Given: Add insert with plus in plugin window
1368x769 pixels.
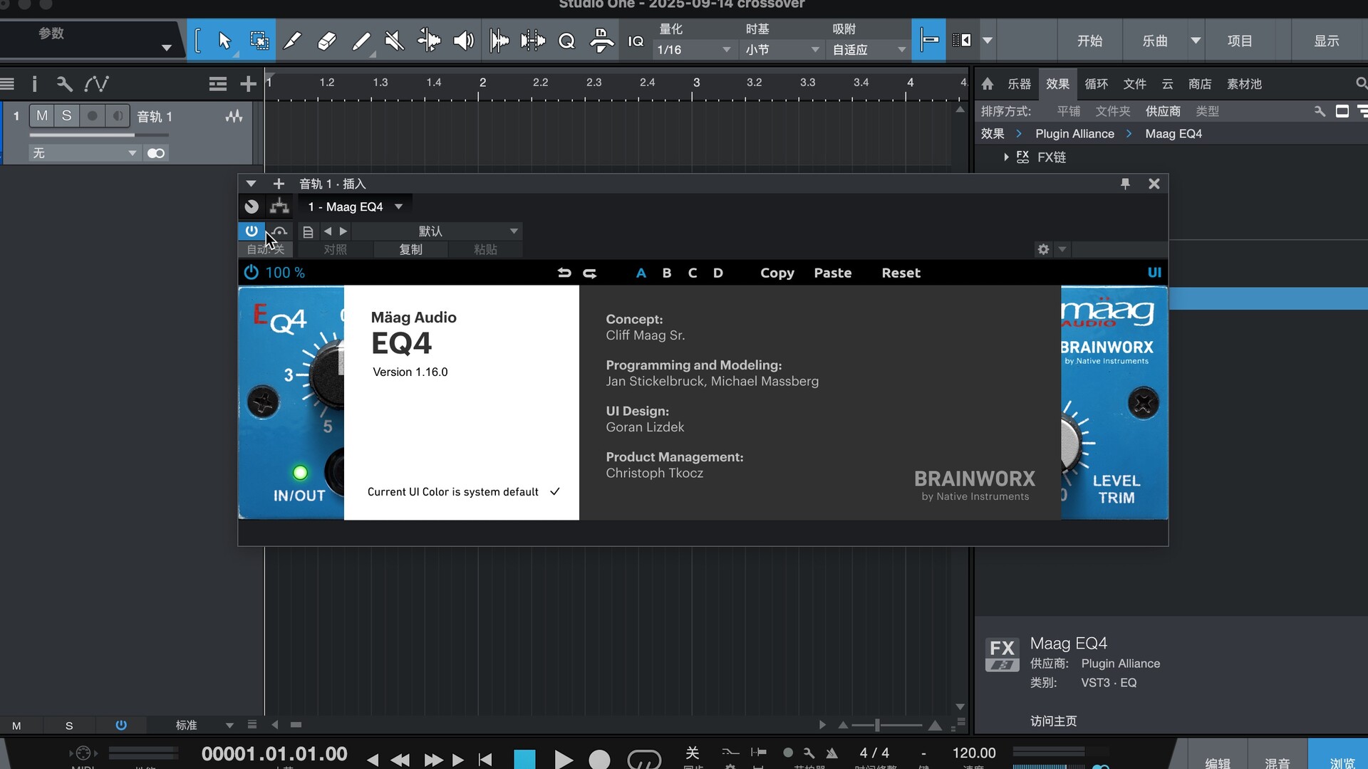Looking at the screenshot, I should [279, 184].
